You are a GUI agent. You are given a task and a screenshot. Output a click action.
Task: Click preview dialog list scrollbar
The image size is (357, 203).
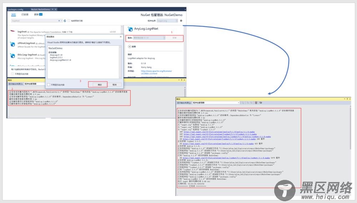(120, 62)
